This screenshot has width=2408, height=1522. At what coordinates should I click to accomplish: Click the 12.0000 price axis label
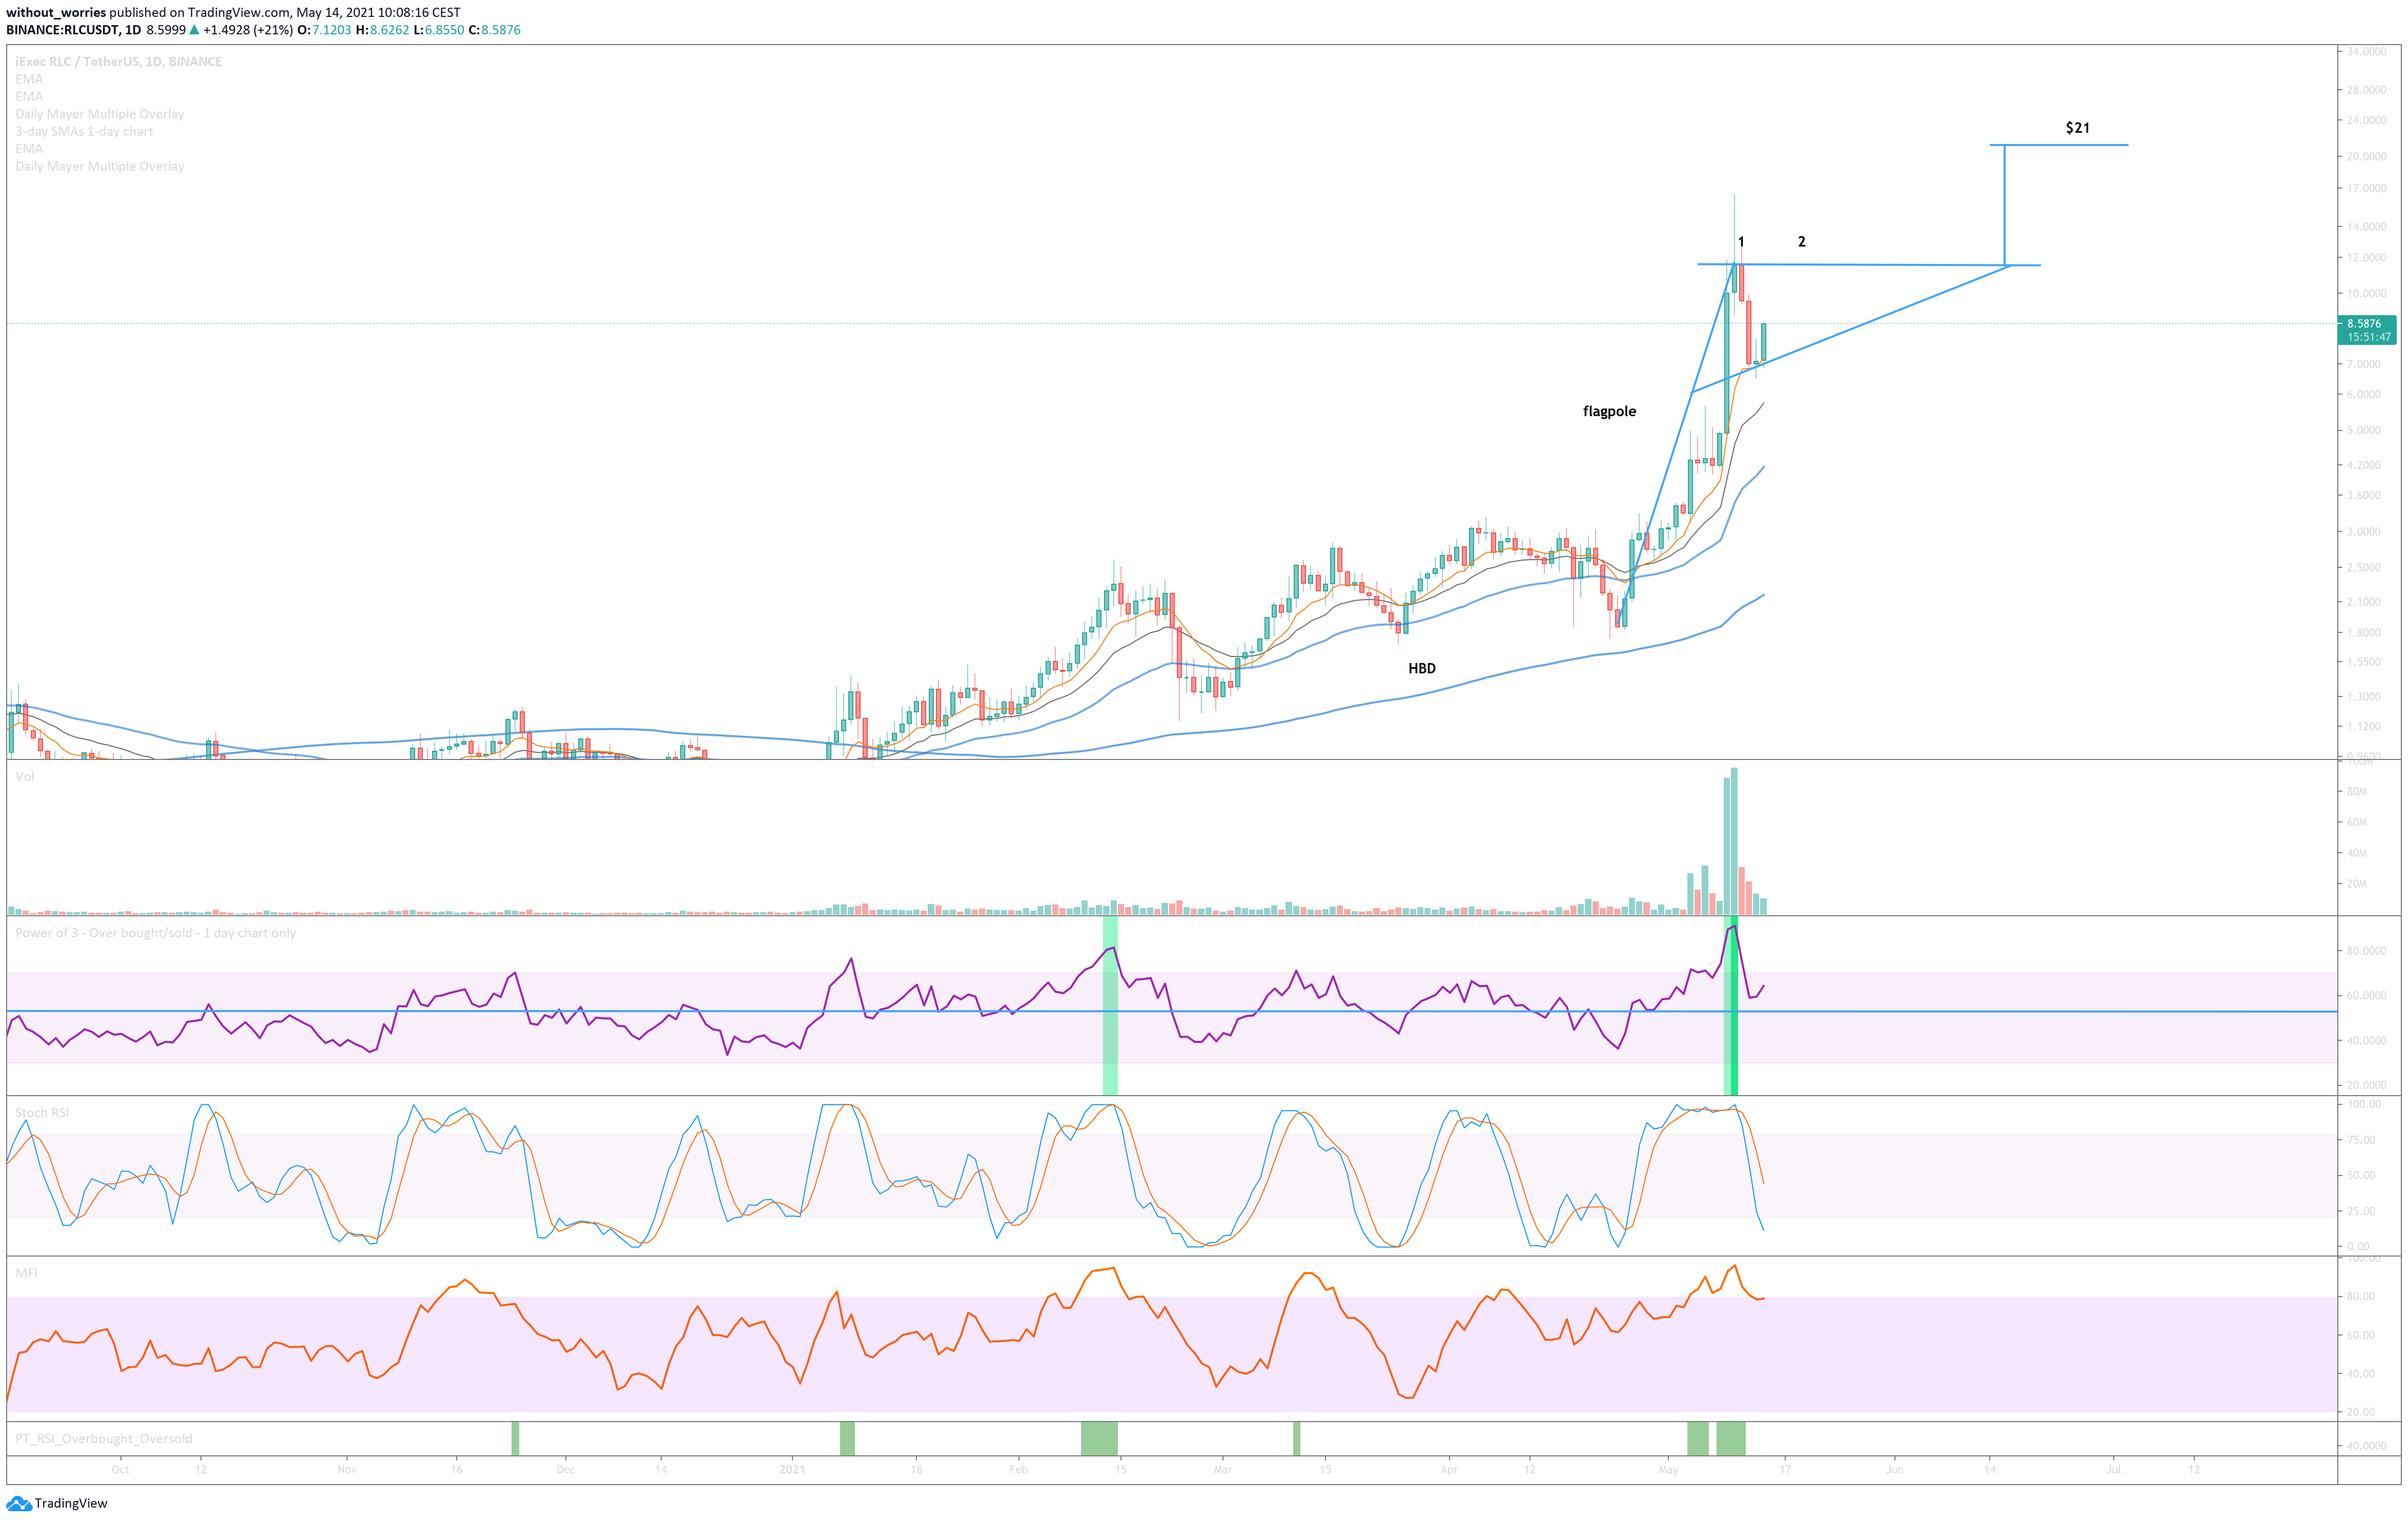click(x=2365, y=258)
